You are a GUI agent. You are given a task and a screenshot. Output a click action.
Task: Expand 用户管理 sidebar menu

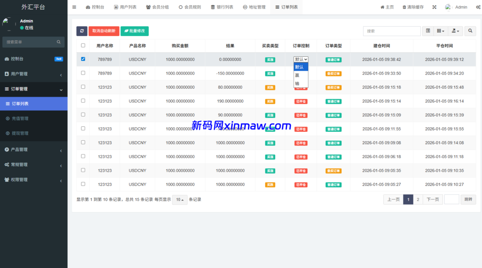[33, 74]
